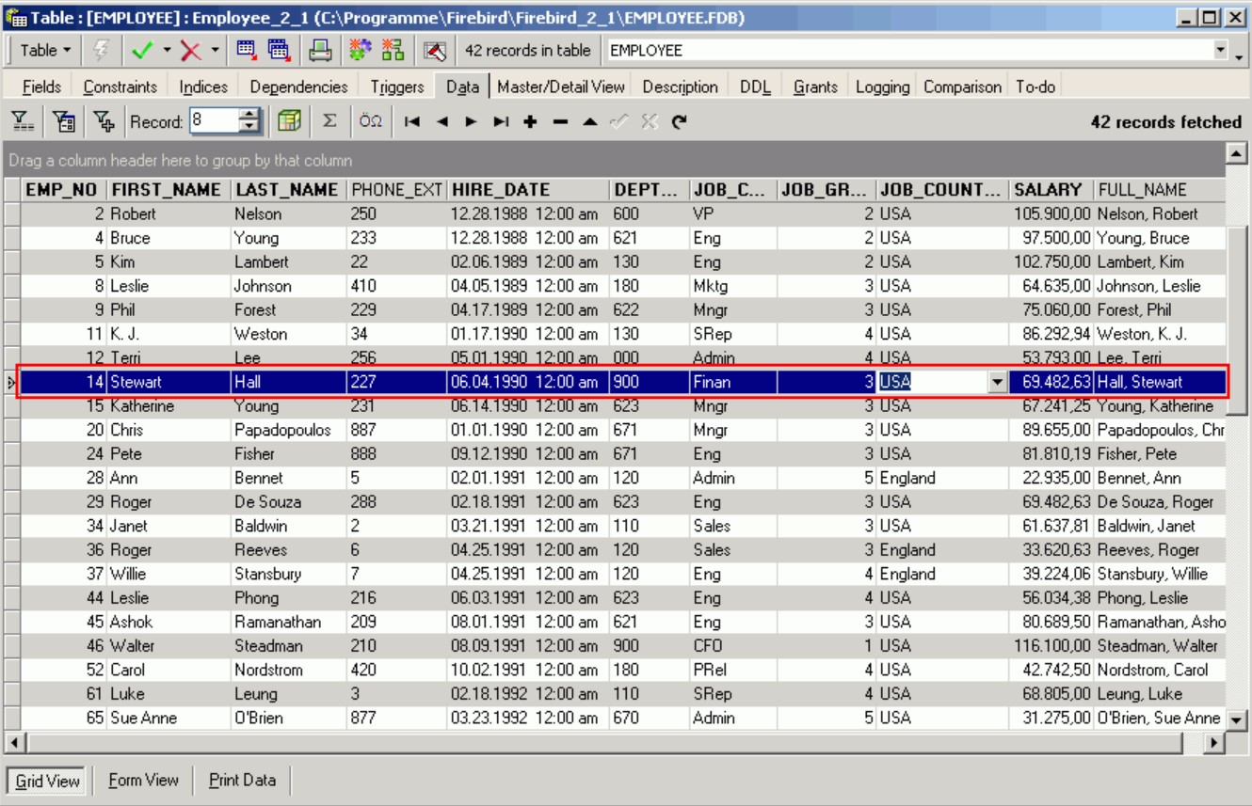Open the Constraints tab
The width and height of the screenshot is (1252, 806).
point(120,87)
